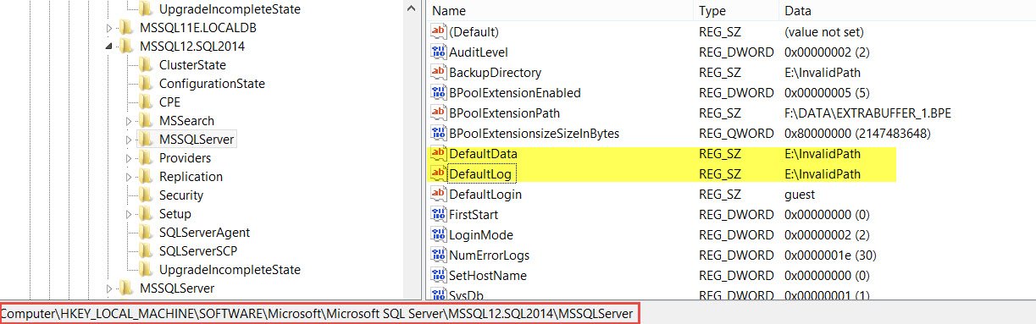Select the DefaultLogin string value icon
This screenshot has height=324, width=1036.
tap(438, 195)
